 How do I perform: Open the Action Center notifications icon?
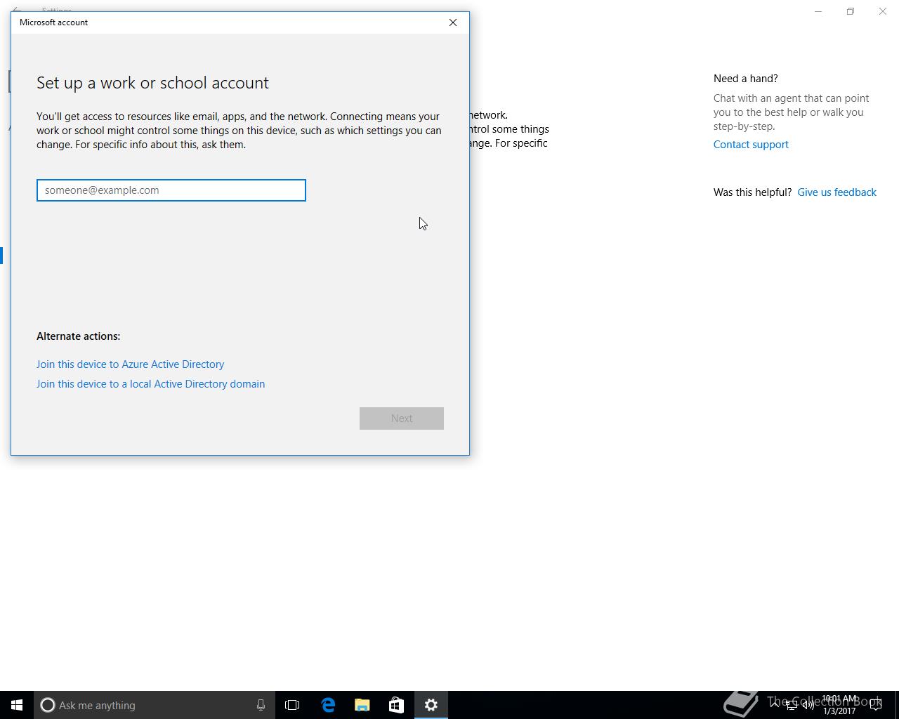tap(876, 705)
